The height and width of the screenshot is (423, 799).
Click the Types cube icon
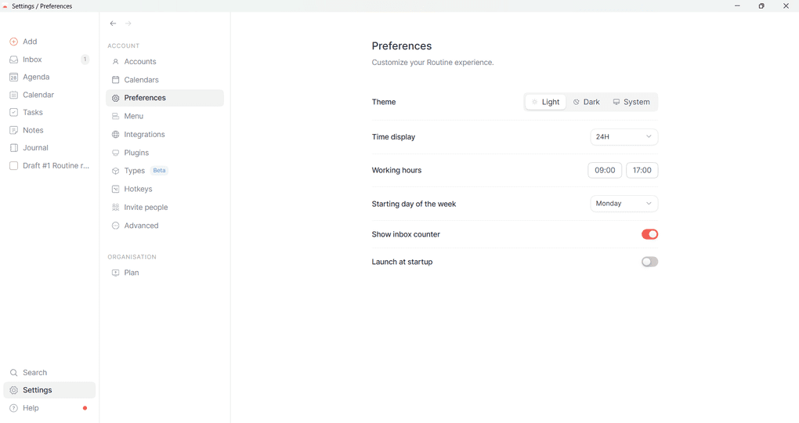click(116, 171)
